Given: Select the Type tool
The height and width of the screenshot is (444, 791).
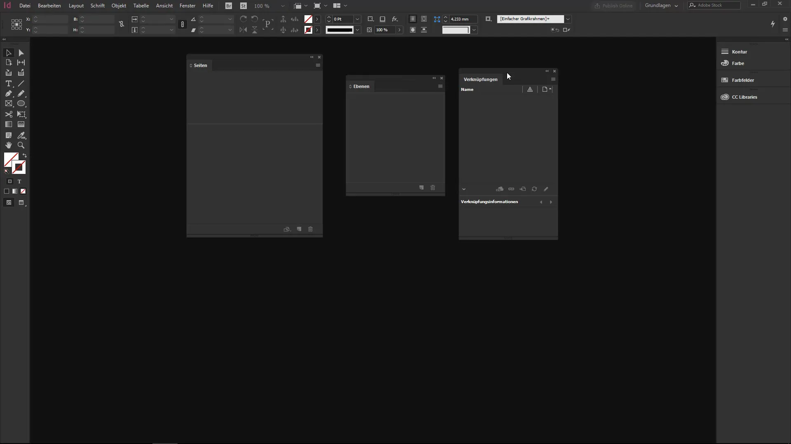Looking at the screenshot, I should (8, 83).
